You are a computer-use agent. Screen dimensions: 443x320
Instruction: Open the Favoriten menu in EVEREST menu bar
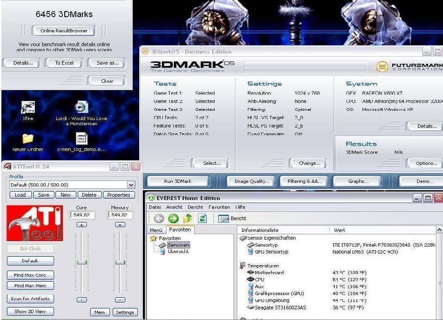pyautogui.click(x=219, y=207)
